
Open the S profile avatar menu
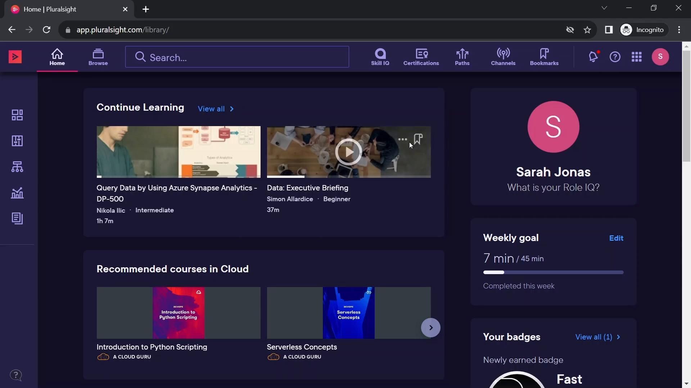tap(660, 57)
